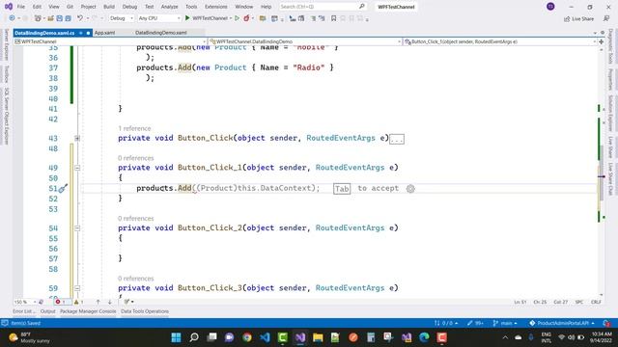The image size is (618, 347).
Task: Click the Toolbox side tab
Action: (x=7, y=74)
